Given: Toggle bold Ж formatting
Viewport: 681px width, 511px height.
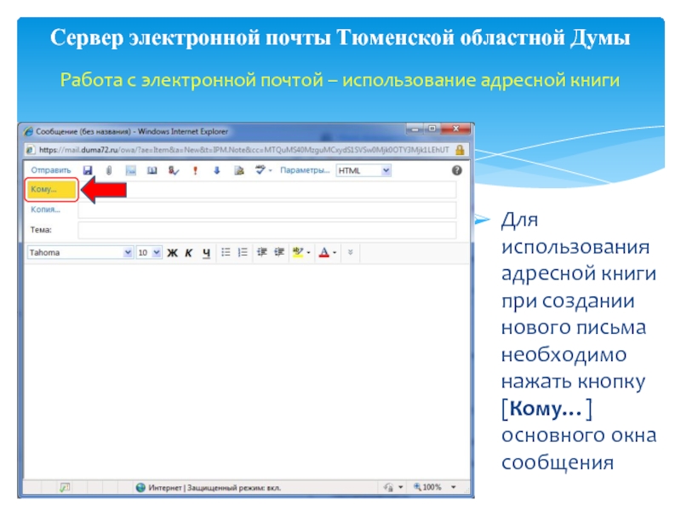Looking at the screenshot, I should click(x=173, y=253).
